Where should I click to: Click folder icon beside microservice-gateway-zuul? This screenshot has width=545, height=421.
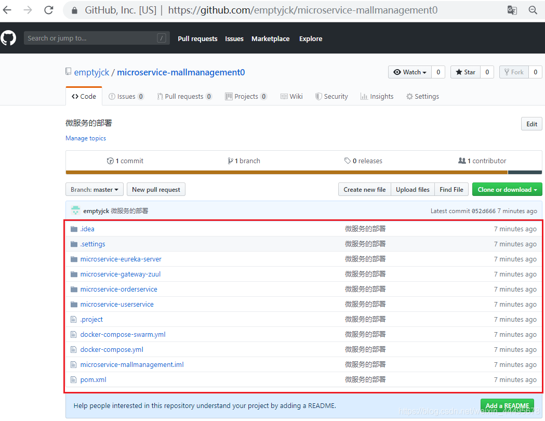tap(74, 274)
